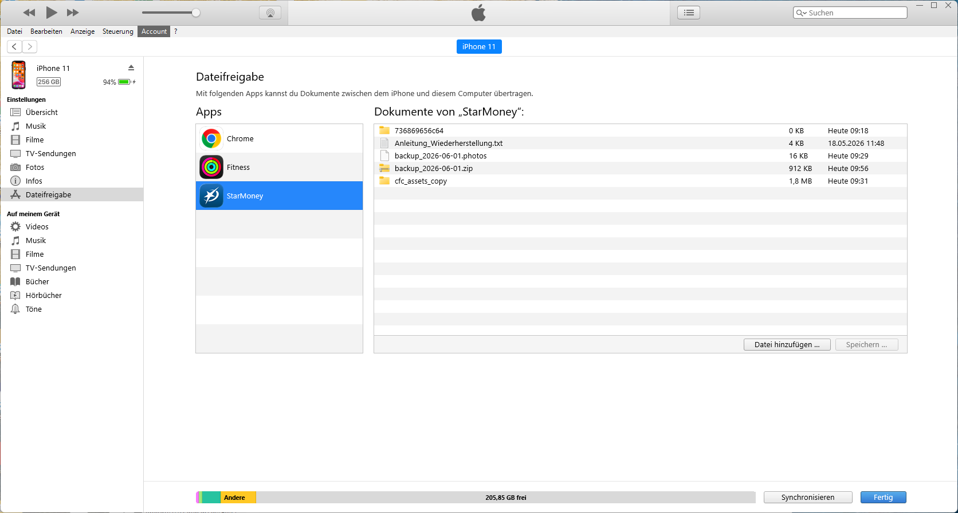Viewport: 958px width, 513px height.
Task: Click the Apple logo in the header
Action: point(479,13)
